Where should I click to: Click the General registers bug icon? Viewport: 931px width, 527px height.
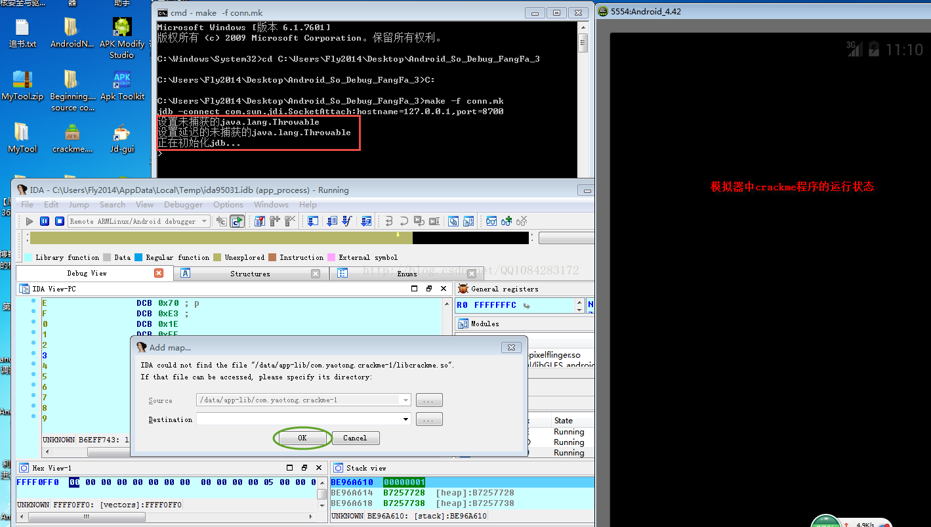point(463,289)
